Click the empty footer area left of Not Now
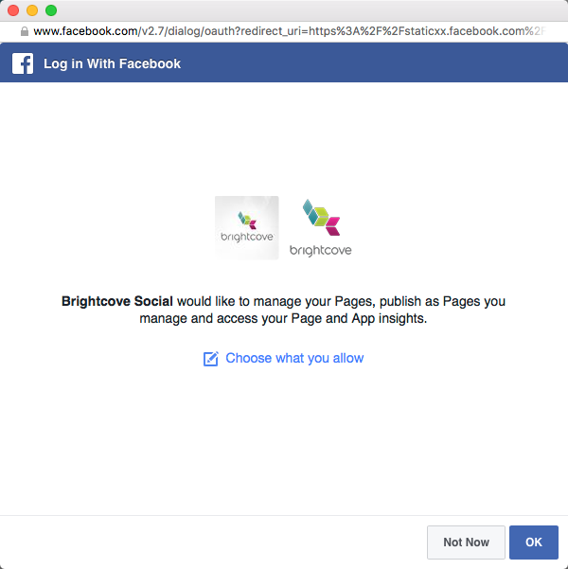The width and height of the screenshot is (568, 569). coord(208,542)
